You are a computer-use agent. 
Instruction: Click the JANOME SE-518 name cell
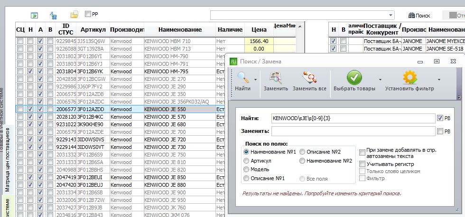coord(445,49)
